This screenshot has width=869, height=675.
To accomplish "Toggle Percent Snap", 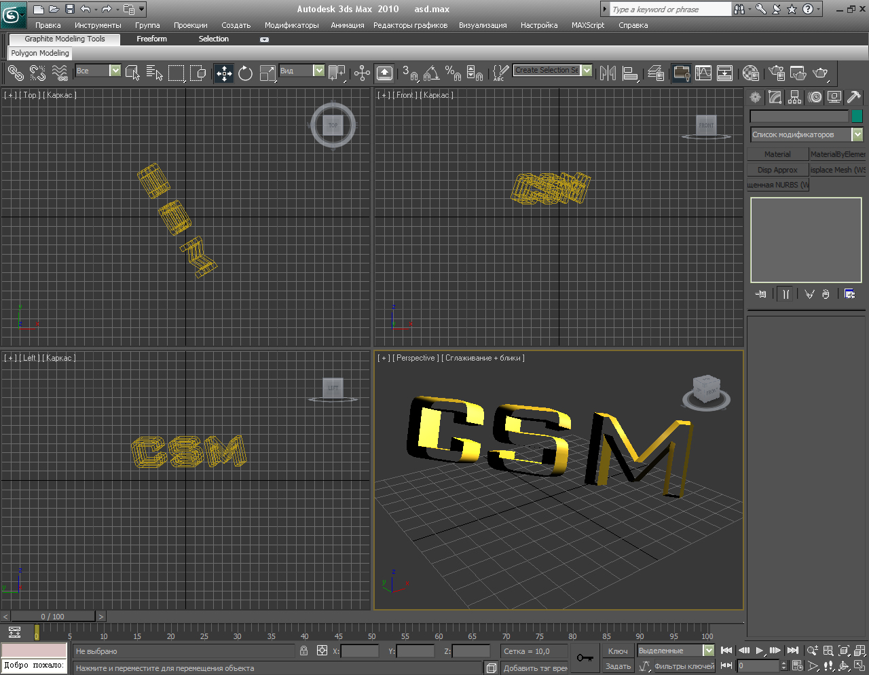I will coord(453,73).
